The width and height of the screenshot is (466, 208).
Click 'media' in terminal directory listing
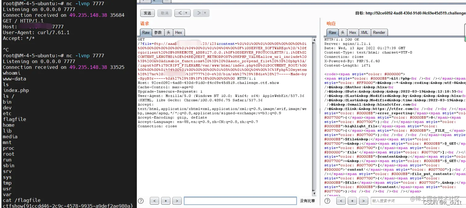(10, 137)
